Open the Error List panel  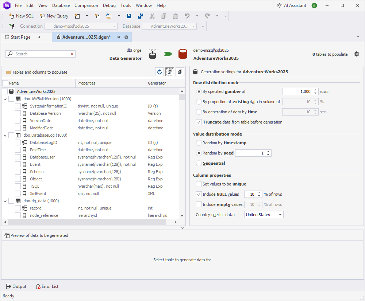click(47, 286)
